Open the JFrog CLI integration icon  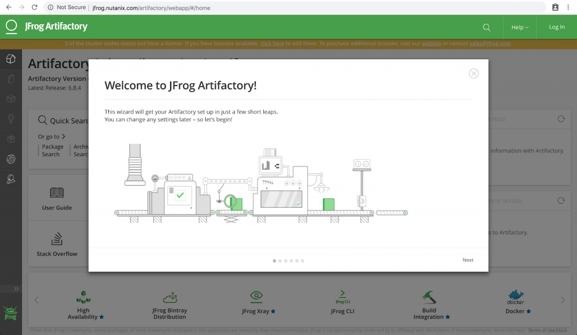342,296
